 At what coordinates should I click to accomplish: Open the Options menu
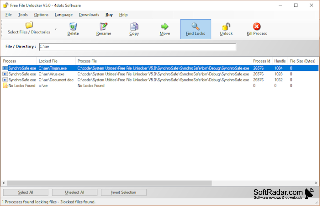coord(41,15)
